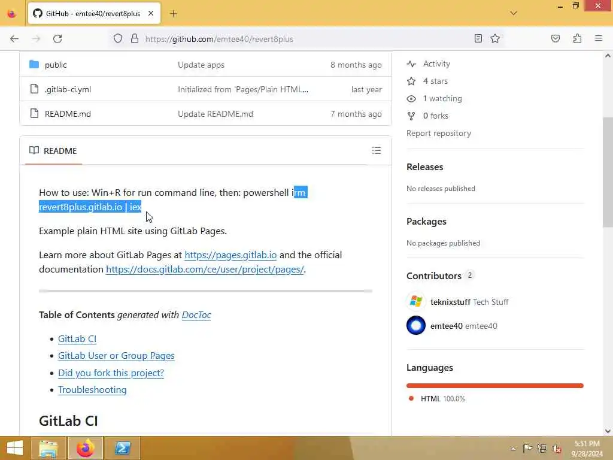
Task: Jump to the Troubleshooting section link
Action: pyautogui.click(x=92, y=389)
